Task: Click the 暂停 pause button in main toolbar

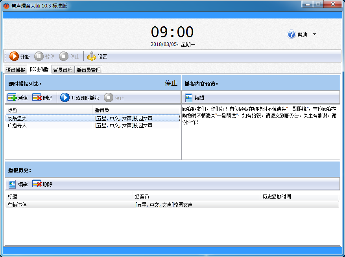Action: [x=44, y=57]
